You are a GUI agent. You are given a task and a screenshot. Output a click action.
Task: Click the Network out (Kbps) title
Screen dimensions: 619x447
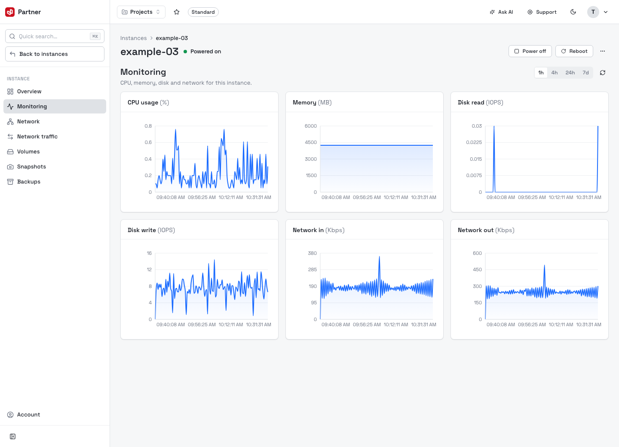tap(486, 230)
